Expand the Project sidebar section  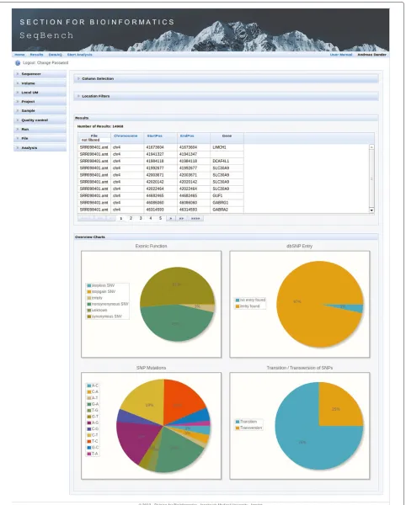40,102
